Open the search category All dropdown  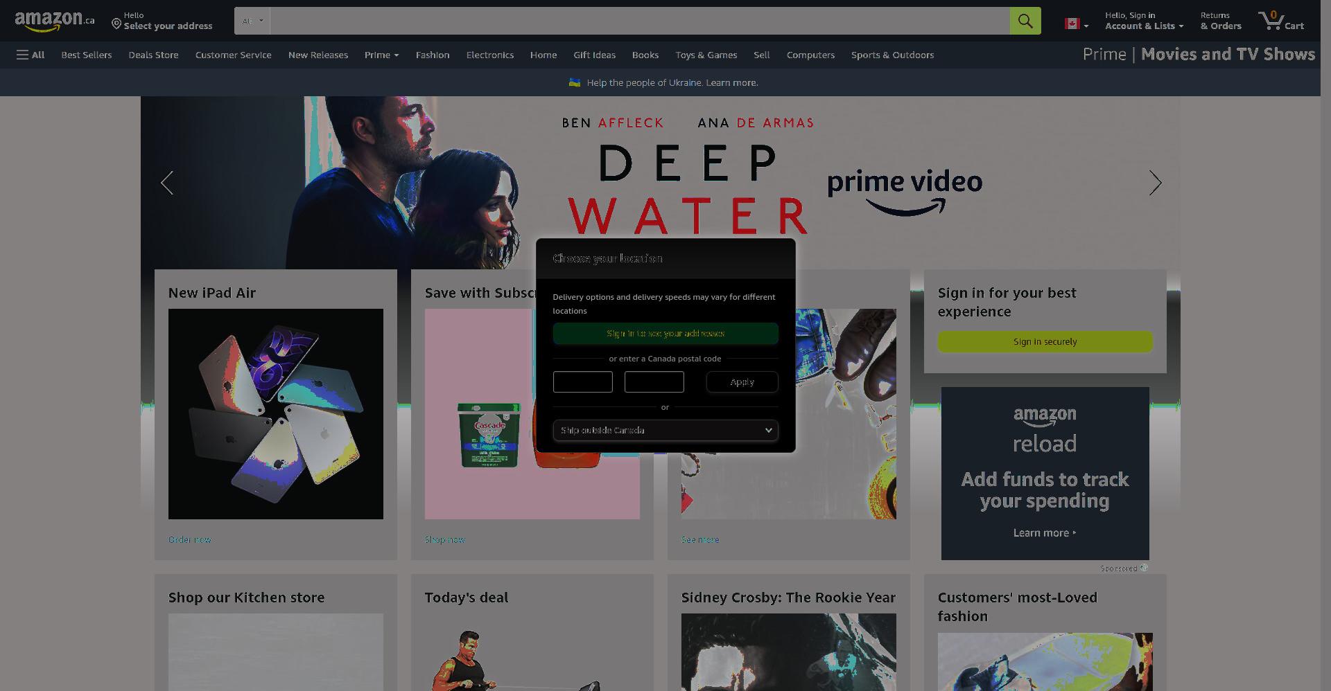[x=252, y=21]
